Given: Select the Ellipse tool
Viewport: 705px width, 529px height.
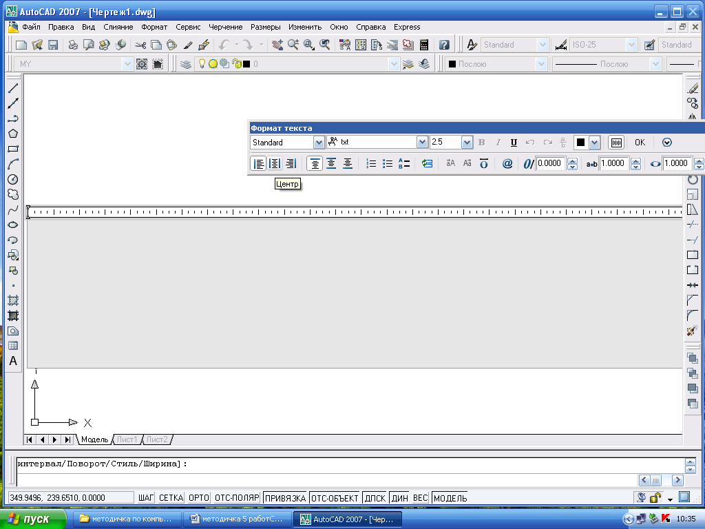Looking at the screenshot, I should click(x=13, y=225).
